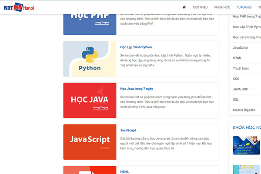Open the Học Java trong 7 ngày title link
Screen dimensions: 261x174
[x=137, y=89]
